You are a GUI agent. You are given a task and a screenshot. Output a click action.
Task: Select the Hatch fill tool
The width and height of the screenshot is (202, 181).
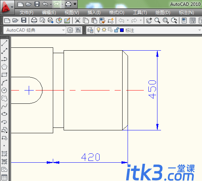4,154
